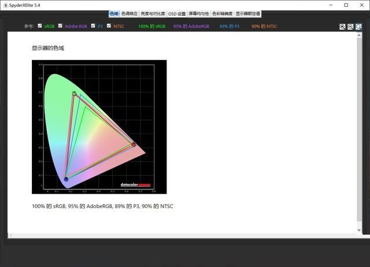The image size is (370, 267).
Task: Click the 显示器的色域 heading
Action: (48, 48)
